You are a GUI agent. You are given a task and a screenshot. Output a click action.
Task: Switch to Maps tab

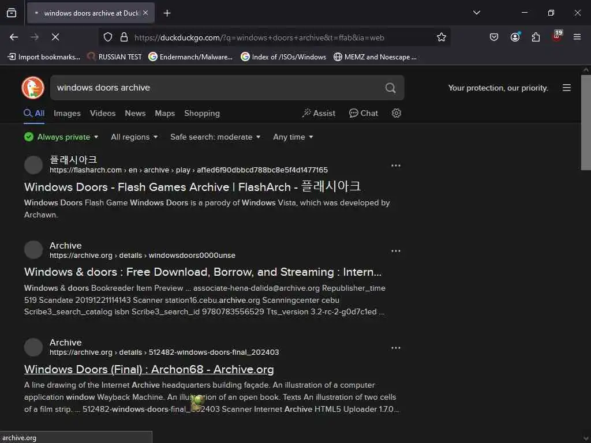click(x=164, y=113)
